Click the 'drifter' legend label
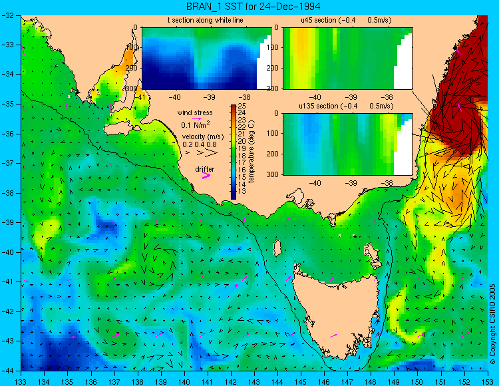This screenshot has height=386, width=499. (205, 169)
